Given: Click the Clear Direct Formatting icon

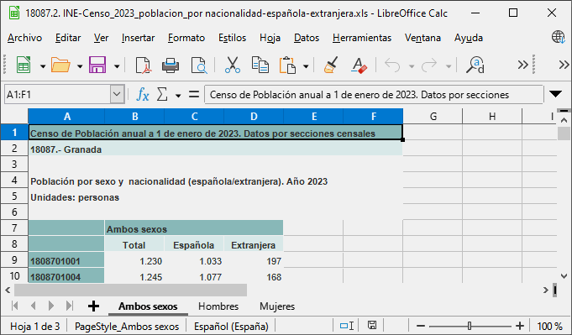Looking at the screenshot, I should click(359, 65).
